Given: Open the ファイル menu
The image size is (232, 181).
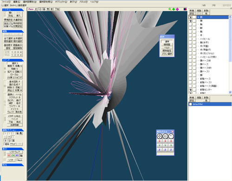Looking at the screenshot, I should pos(6,2).
